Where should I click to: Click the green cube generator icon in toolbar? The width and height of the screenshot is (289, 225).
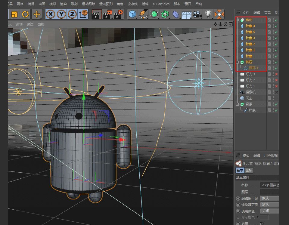click(x=154, y=14)
